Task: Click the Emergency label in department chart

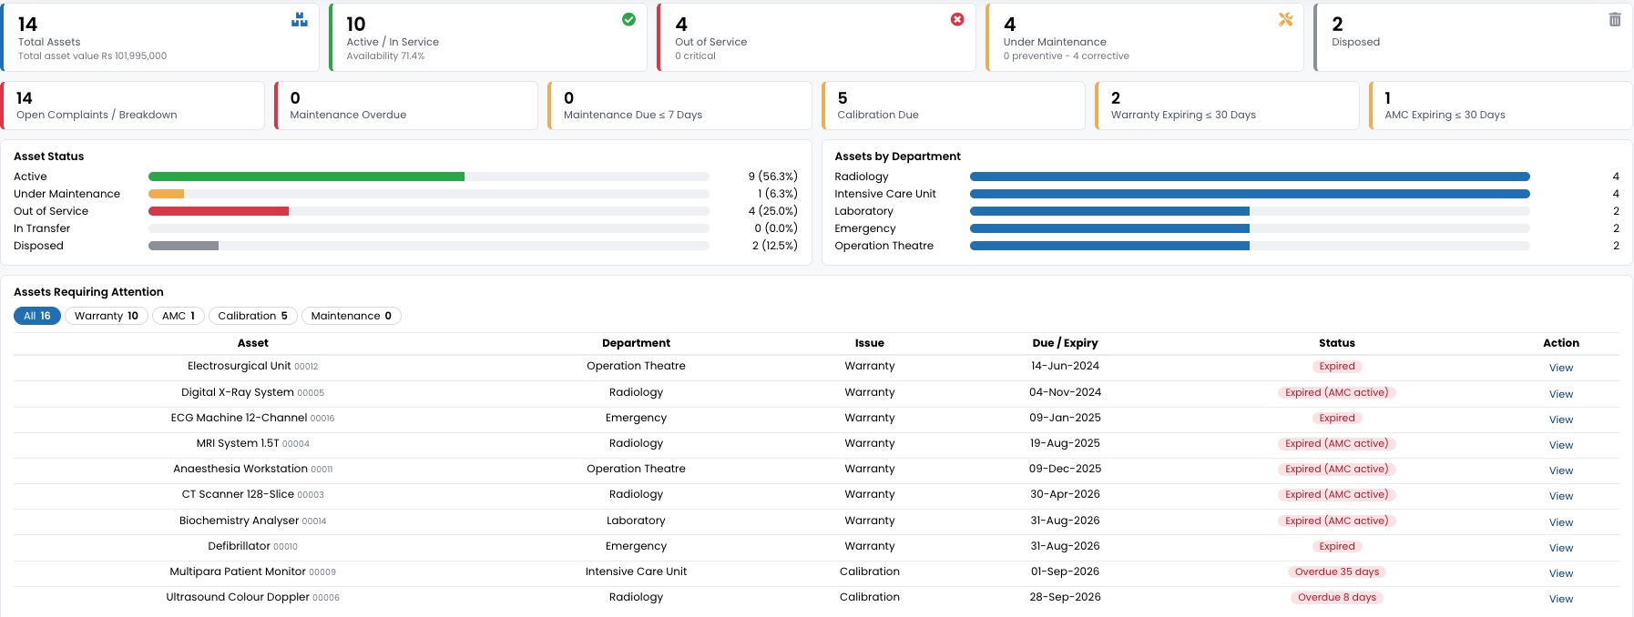Action: coord(865,228)
